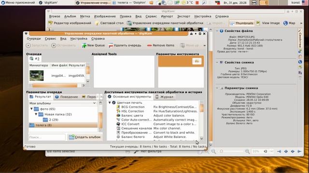The height and width of the screenshot is (173, 309).
Task: Sort by the Результат column header
Action: [77, 65]
